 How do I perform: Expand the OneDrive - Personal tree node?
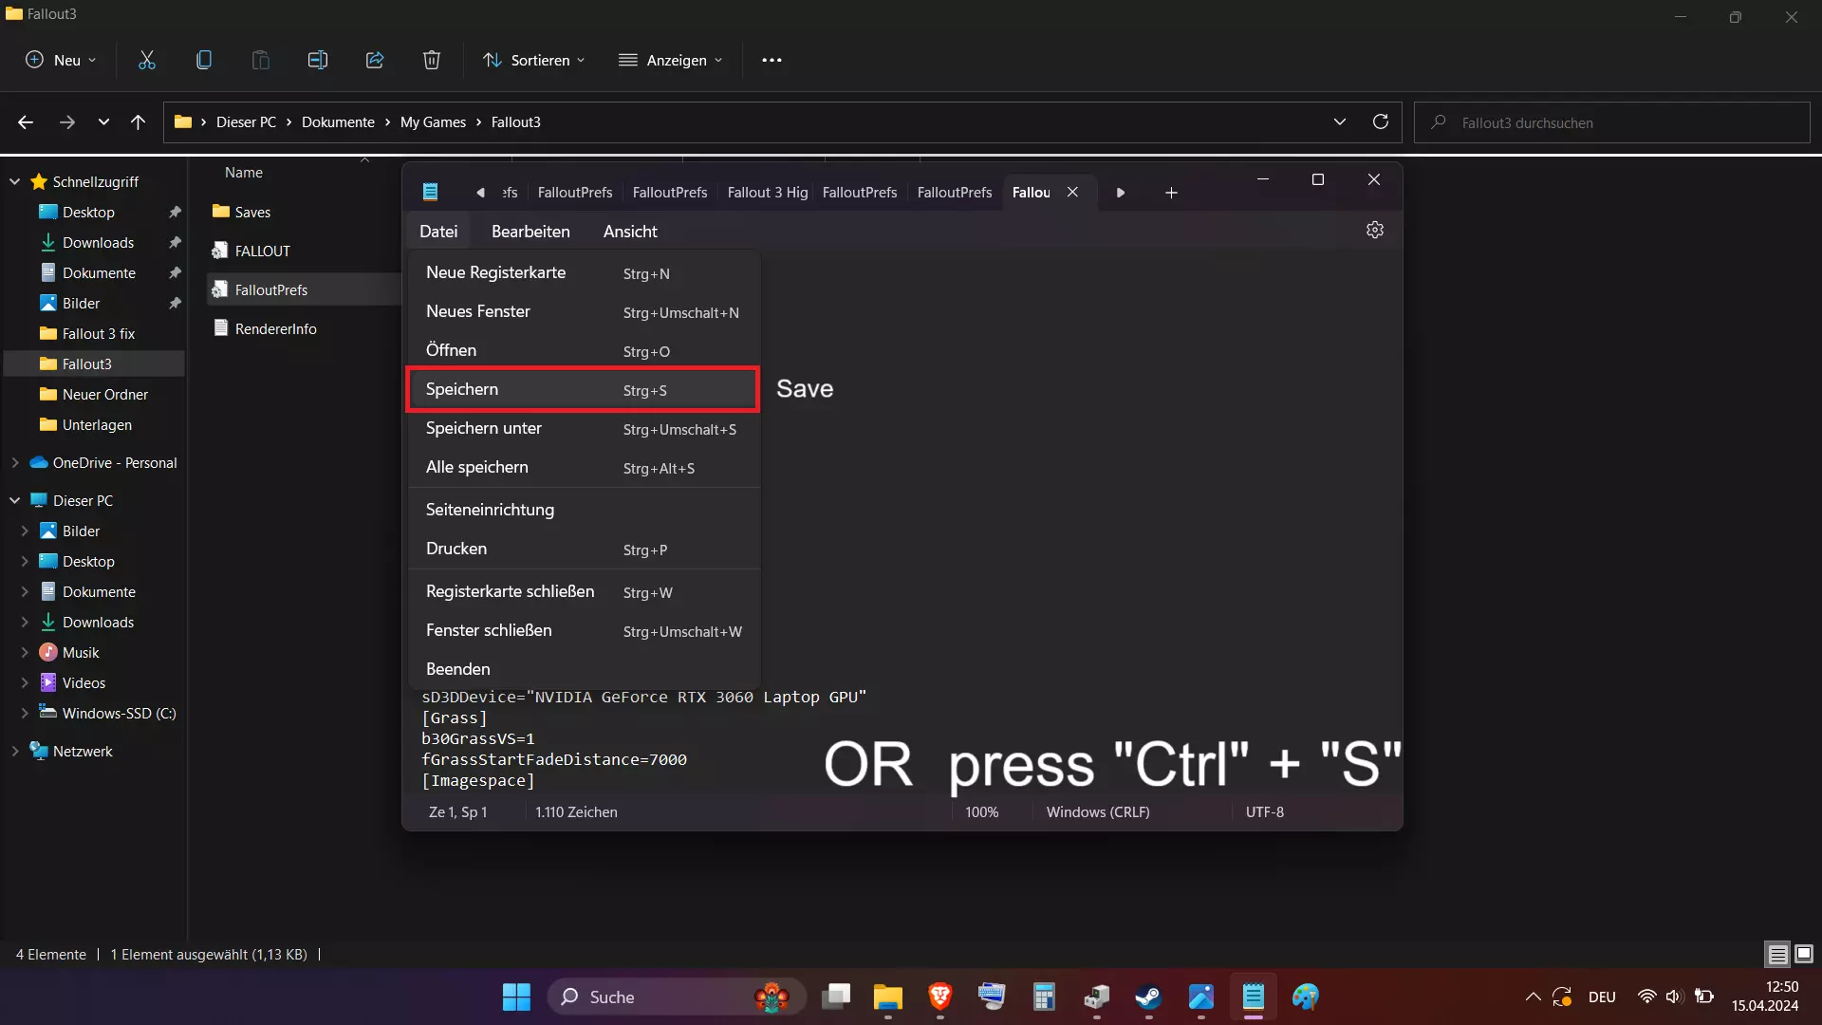point(15,463)
